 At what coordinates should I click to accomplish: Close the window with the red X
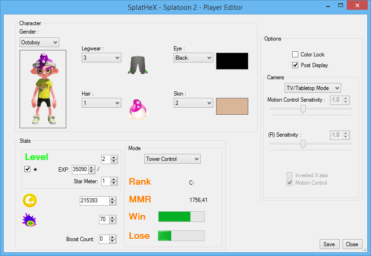357,5
